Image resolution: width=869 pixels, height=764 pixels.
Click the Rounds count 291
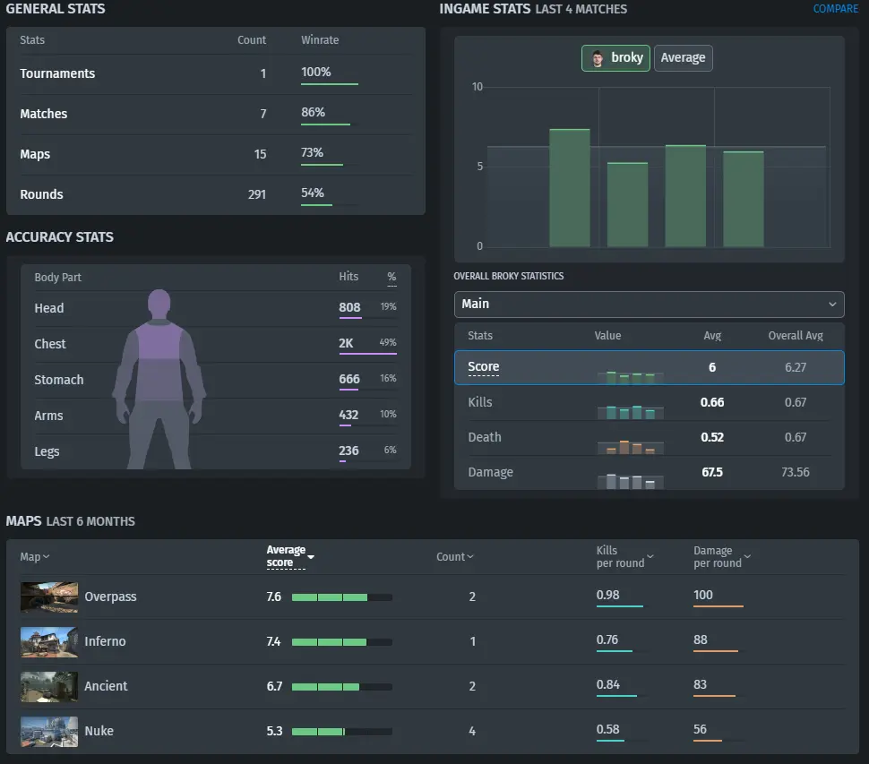(x=257, y=195)
